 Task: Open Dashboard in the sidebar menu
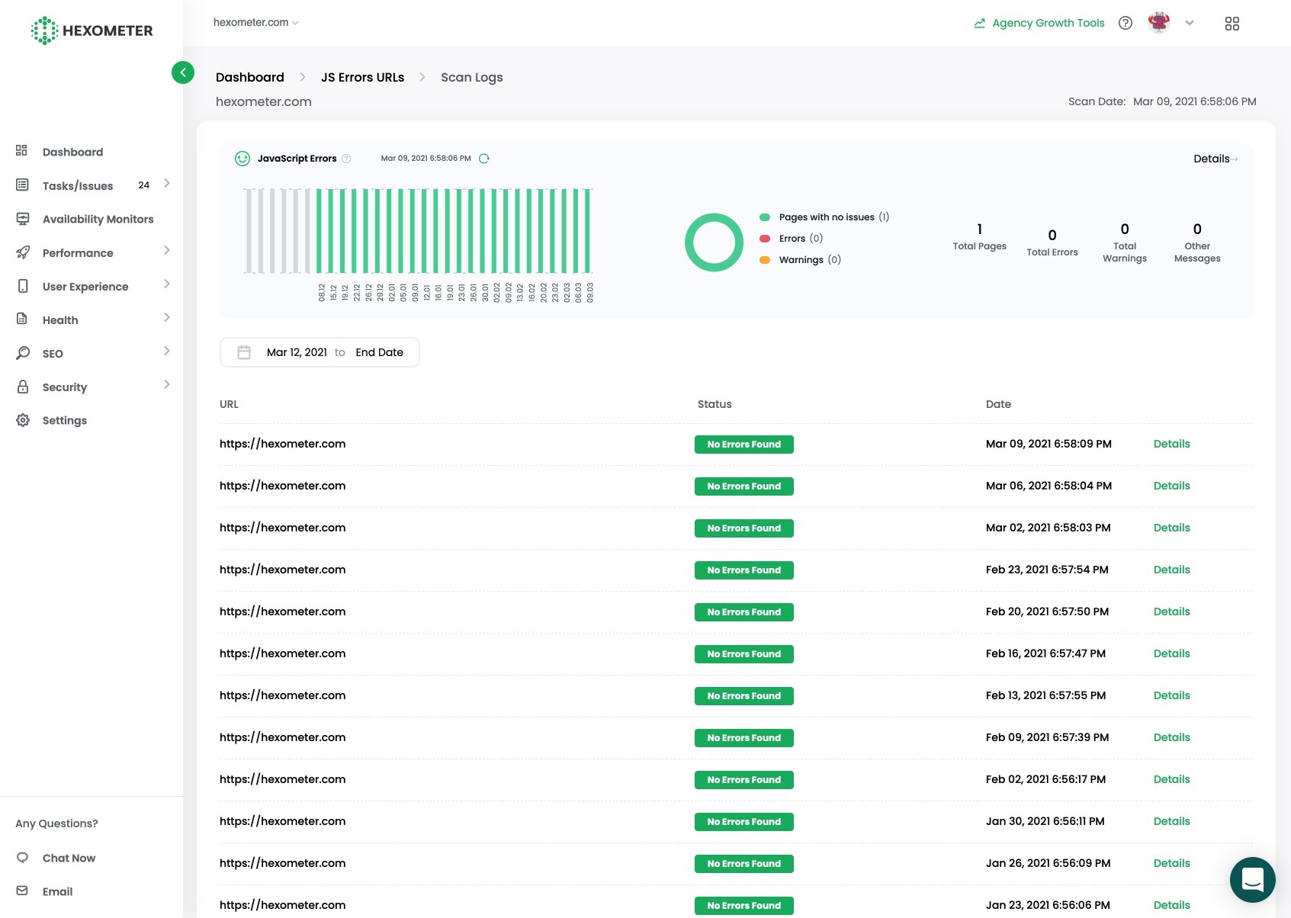[x=72, y=152]
